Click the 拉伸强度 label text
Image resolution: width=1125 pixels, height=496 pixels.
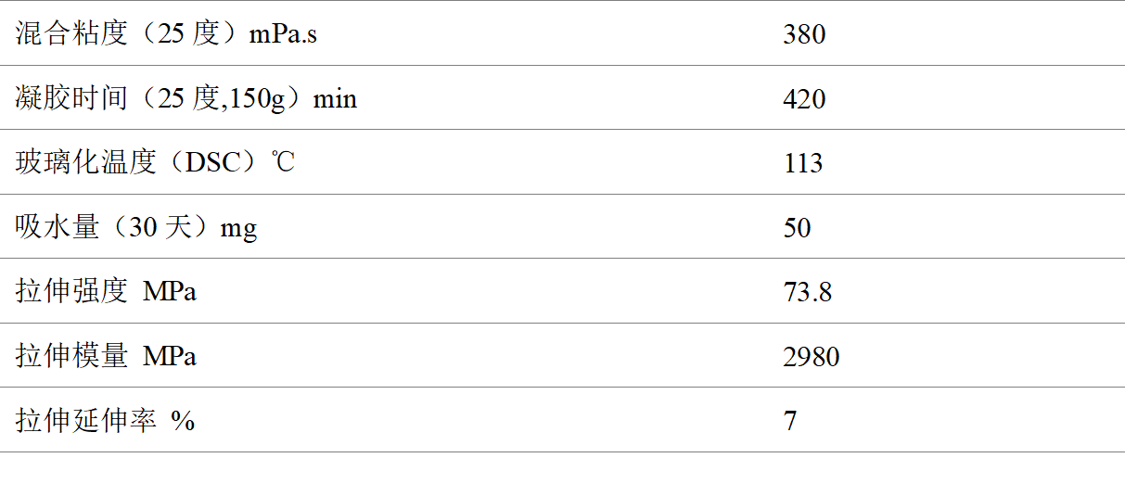(x=70, y=292)
